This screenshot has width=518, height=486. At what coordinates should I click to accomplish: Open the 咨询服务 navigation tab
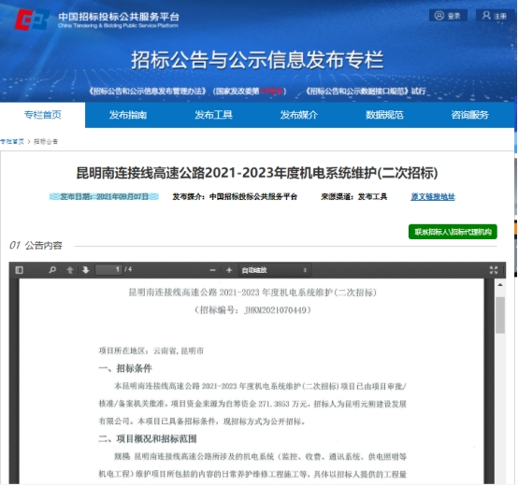[x=469, y=115]
